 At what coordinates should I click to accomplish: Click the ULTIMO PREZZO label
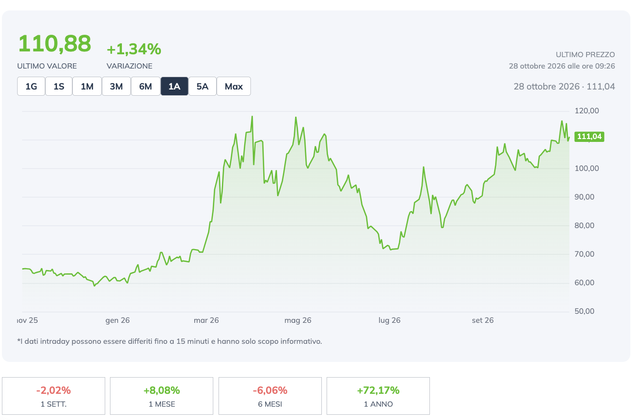(x=585, y=55)
